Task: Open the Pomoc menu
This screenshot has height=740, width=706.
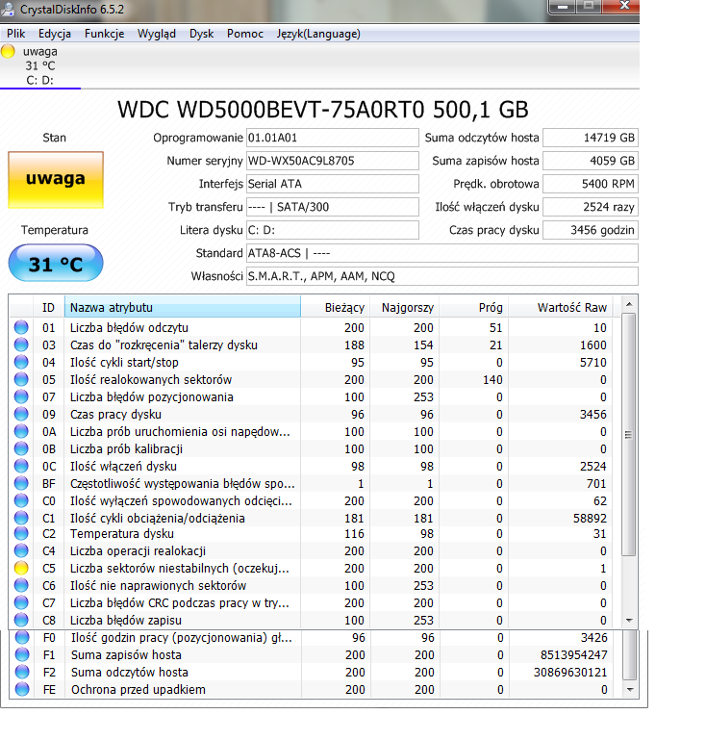Action: [244, 34]
